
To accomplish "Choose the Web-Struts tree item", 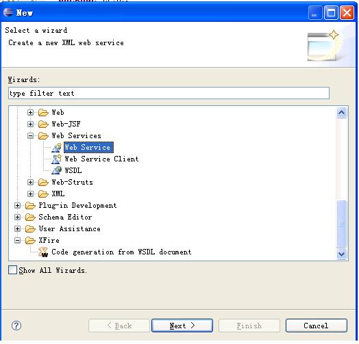I will click(x=73, y=182).
